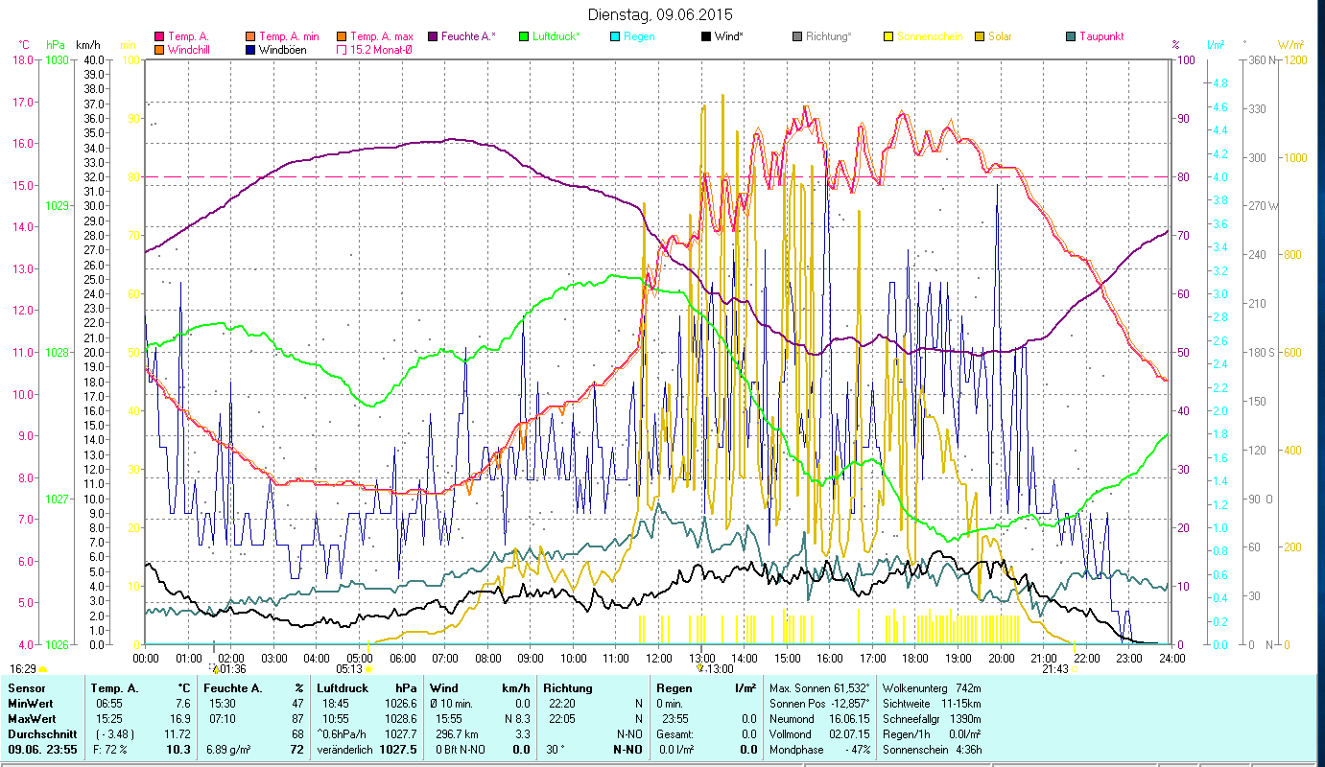
Task: Click the moon marker beside 13:00
Action: pyautogui.click(x=701, y=668)
